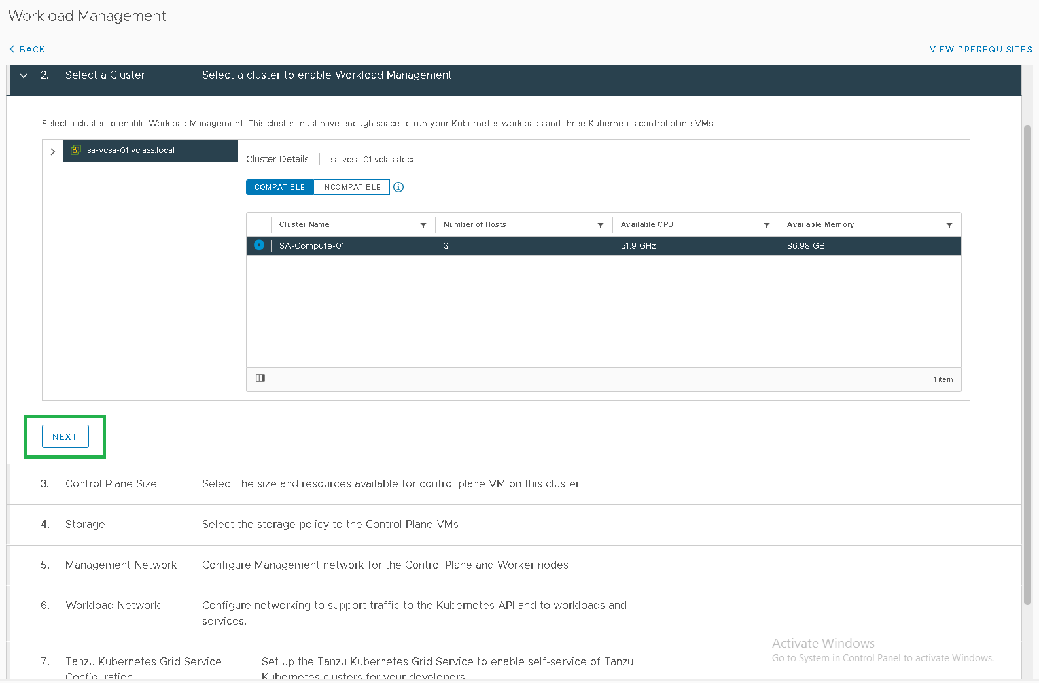Click the Available CPU filter icon
This screenshot has height=683, width=1039.
[766, 226]
